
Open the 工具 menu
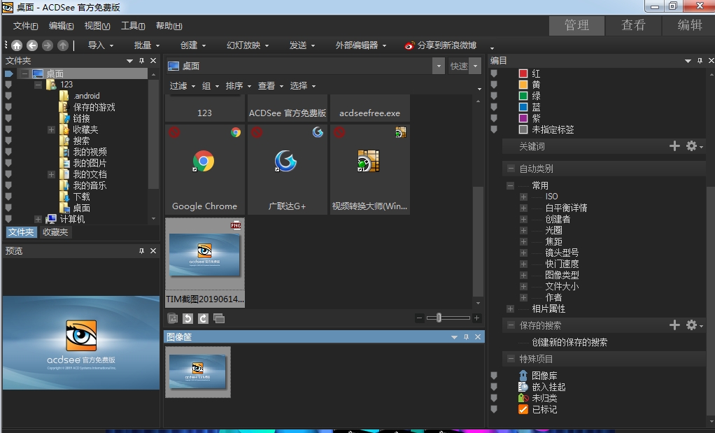tap(132, 26)
